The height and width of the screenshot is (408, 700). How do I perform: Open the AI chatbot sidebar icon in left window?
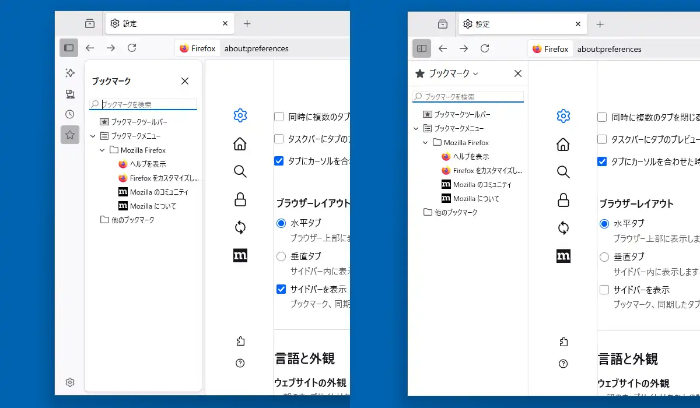[x=70, y=73]
